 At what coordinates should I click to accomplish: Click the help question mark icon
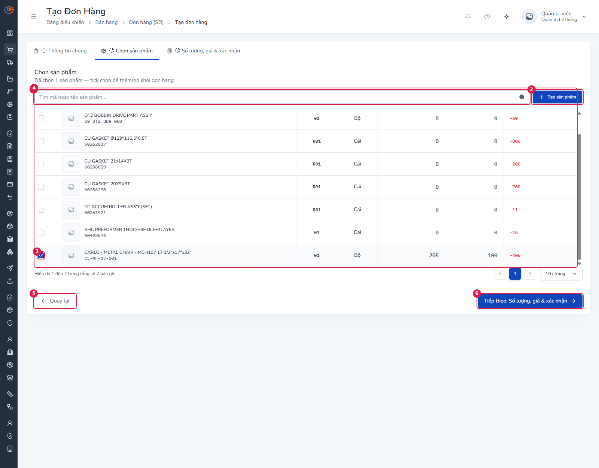[x=487, y=16]
